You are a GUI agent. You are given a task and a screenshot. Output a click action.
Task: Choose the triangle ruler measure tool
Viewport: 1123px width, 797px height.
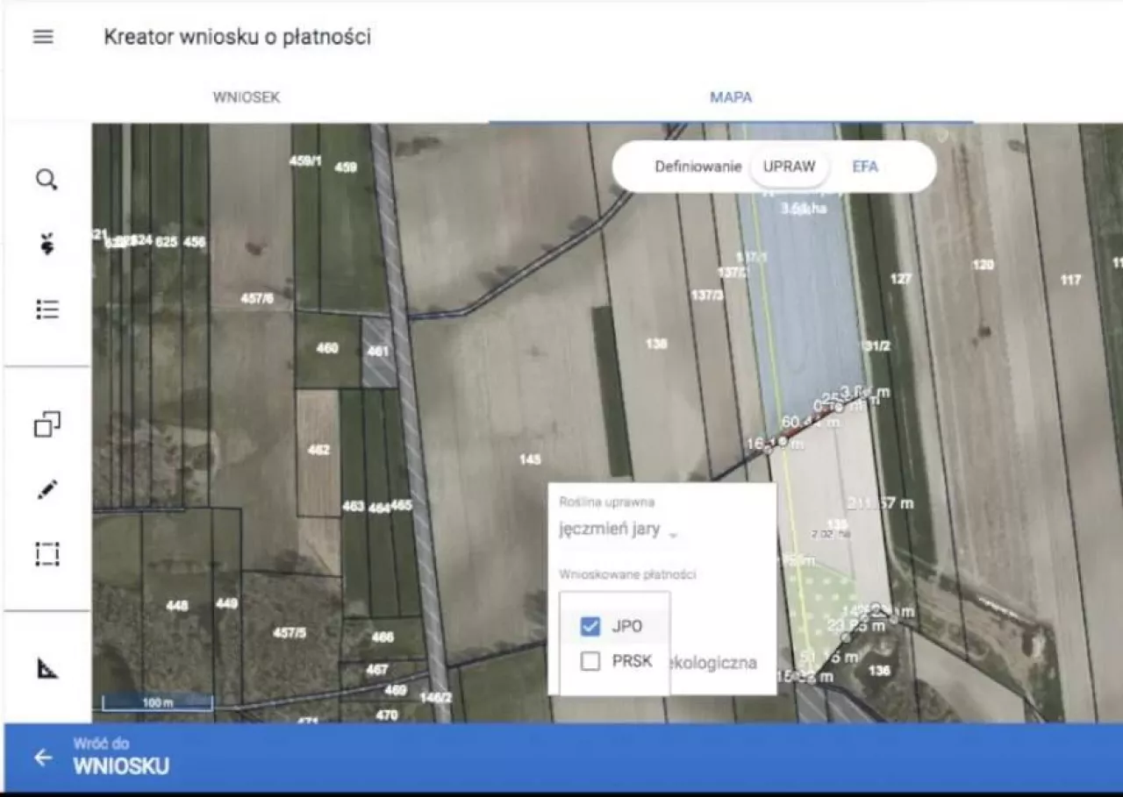(47, 669)
